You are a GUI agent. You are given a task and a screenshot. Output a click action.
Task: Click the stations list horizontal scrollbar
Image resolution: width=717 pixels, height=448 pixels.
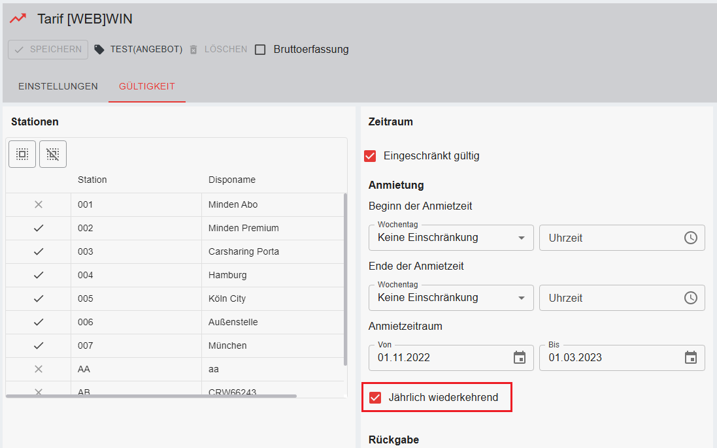(152, 396)
